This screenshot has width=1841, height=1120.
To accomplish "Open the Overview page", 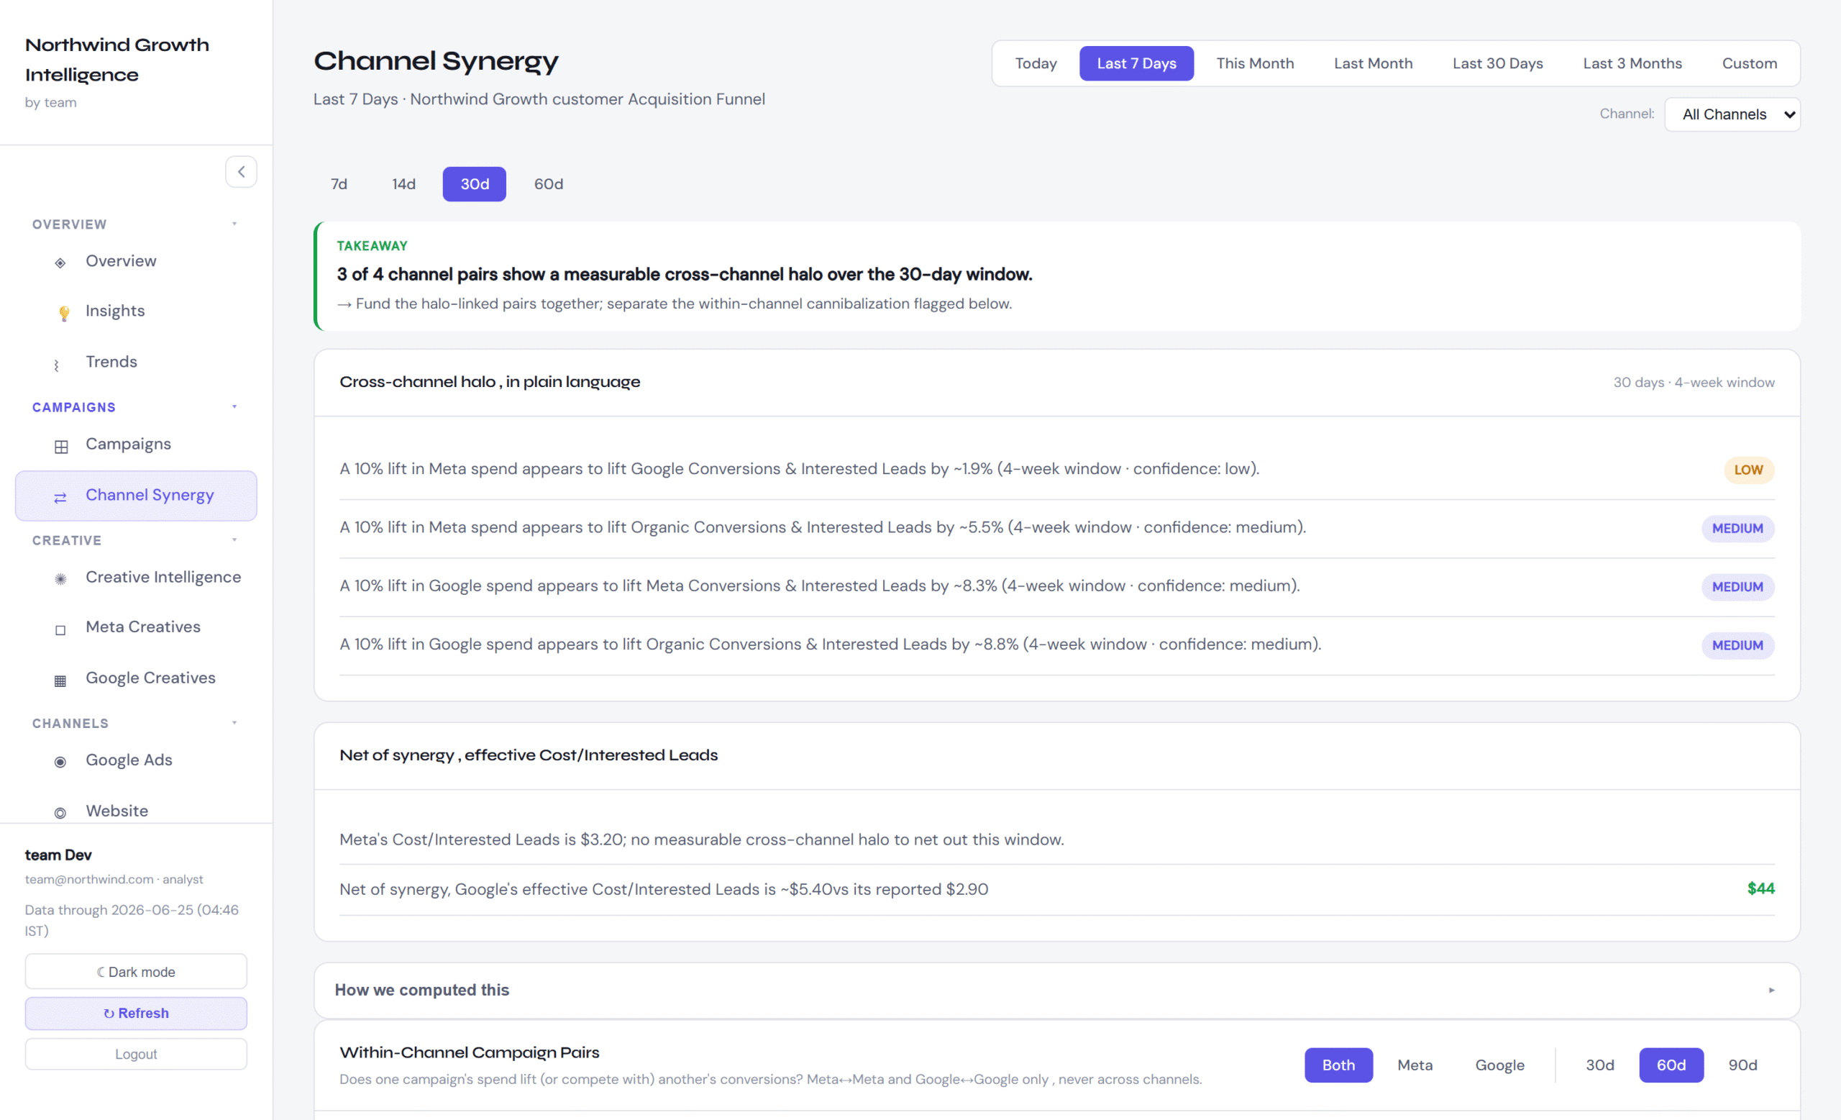I will 121,261.
